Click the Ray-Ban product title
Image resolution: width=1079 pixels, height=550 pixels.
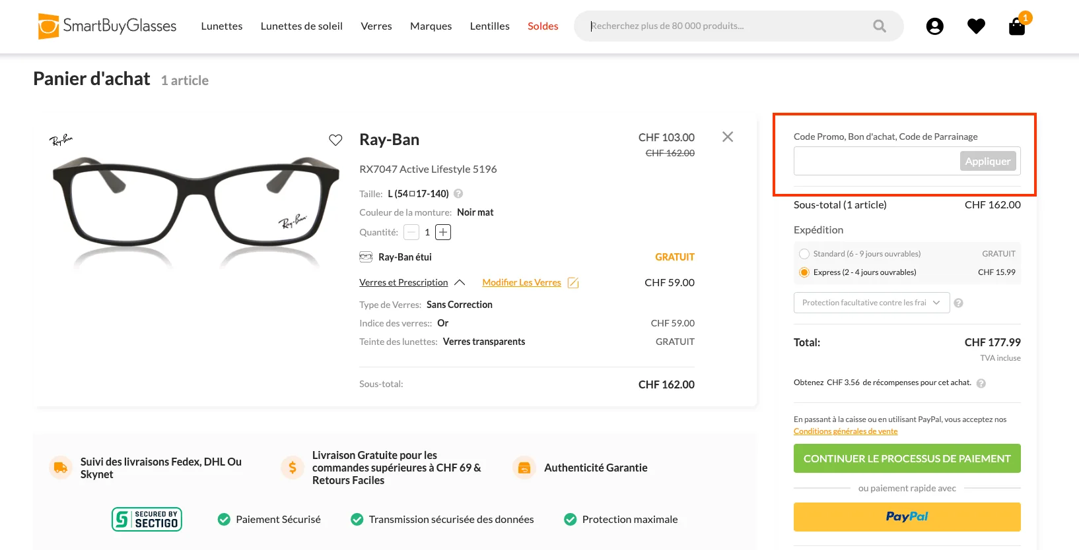390,140
